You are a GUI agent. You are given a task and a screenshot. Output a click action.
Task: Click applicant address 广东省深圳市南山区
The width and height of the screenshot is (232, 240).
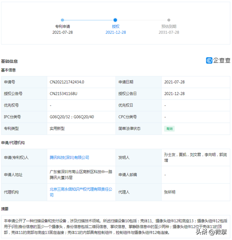click(x=81, y=174)
